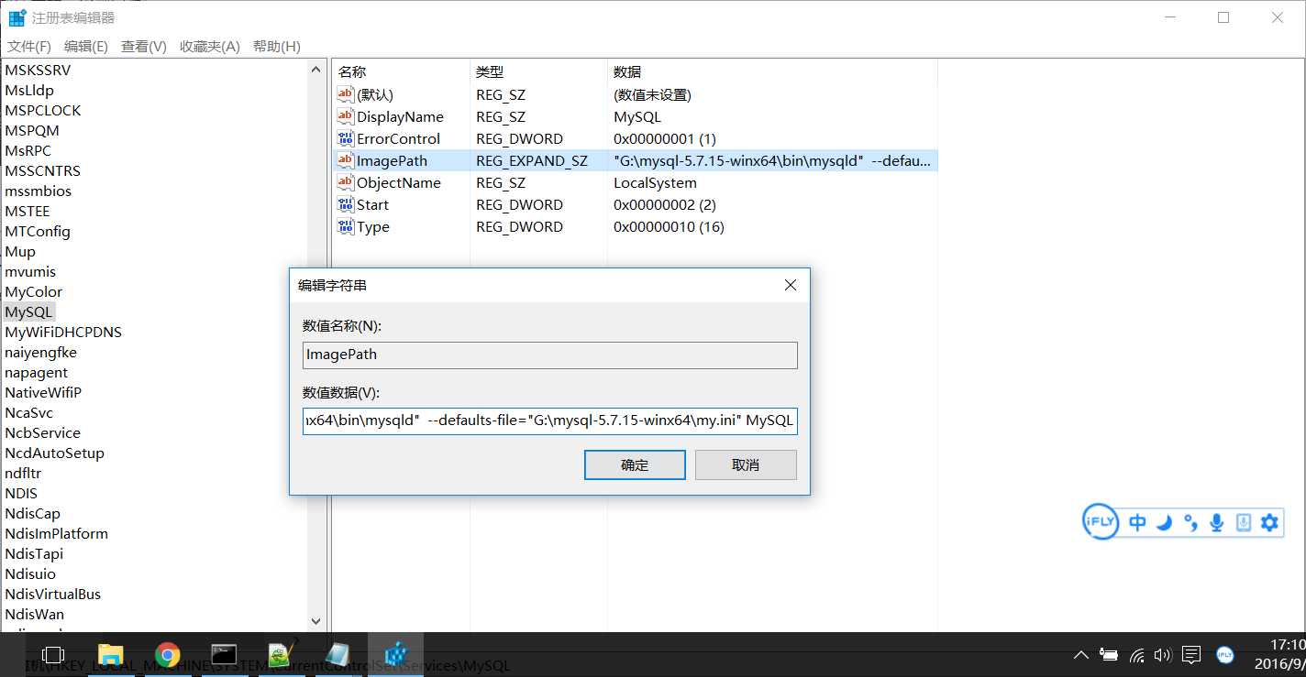1306x677 pixels.
Task: Click the 0x00000002 (2) Start data
Action: [665, 204]
